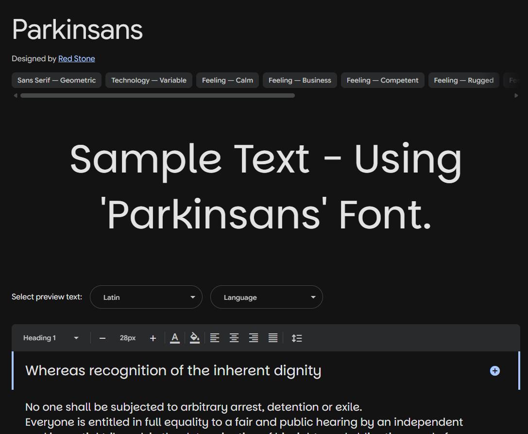Open the Red Stone designer link
This screenshot has width=528, height=434.
pos(76,59)
